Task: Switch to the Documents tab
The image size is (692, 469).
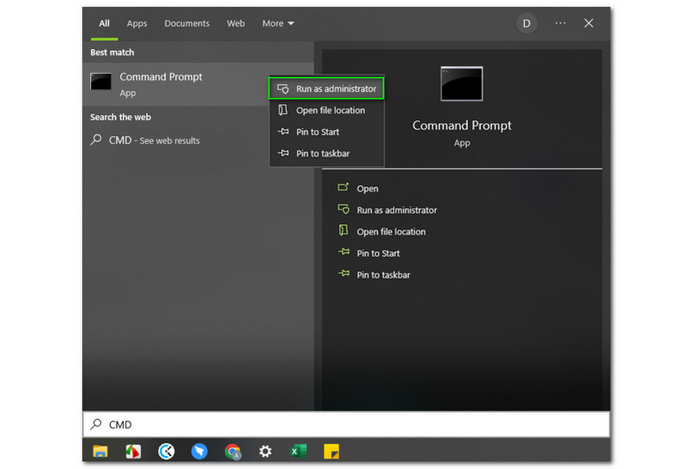Action: tap(187, 23)
